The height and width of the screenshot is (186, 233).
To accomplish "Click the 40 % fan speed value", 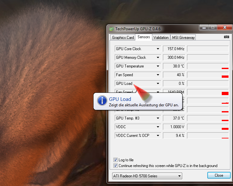I will pos(174,75).
